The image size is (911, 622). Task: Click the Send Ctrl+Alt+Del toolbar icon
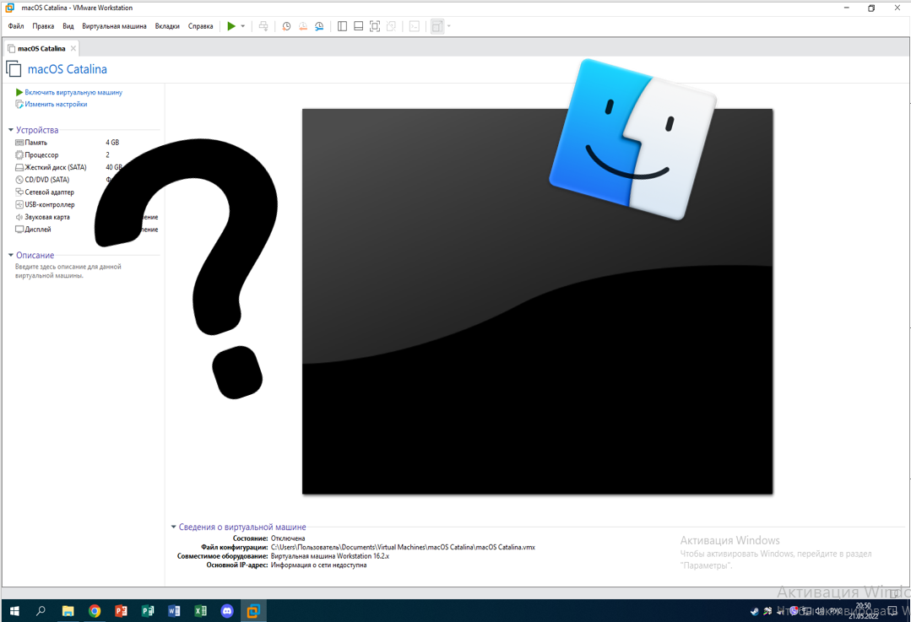click(x=263, y=26)
